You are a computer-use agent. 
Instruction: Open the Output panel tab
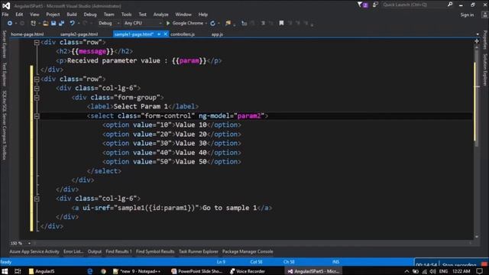pos(95,251)
